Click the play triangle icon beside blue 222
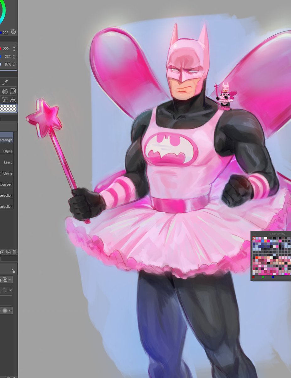 (x=14, y=32)
